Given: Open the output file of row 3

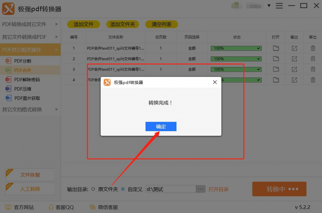Looking at the screenshot, I should pyautogui.click(x=276, y=69).
